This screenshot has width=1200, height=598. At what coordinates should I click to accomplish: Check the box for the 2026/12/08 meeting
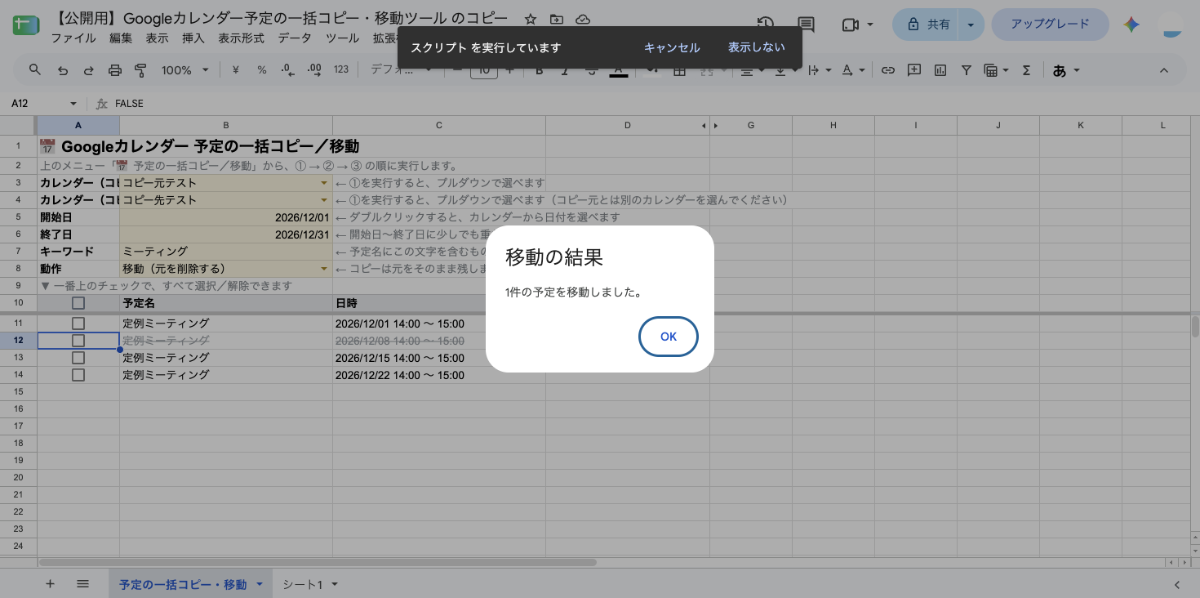(x=78, y=341)
